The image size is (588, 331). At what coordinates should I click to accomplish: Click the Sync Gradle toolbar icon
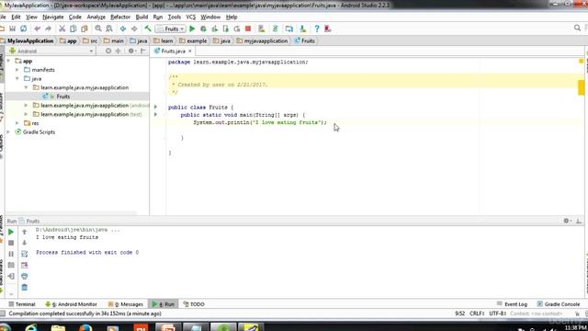pos(276,29)
